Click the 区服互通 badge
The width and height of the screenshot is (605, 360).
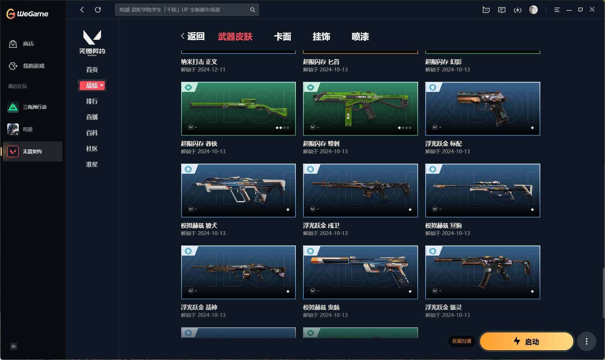coord(462,341)
